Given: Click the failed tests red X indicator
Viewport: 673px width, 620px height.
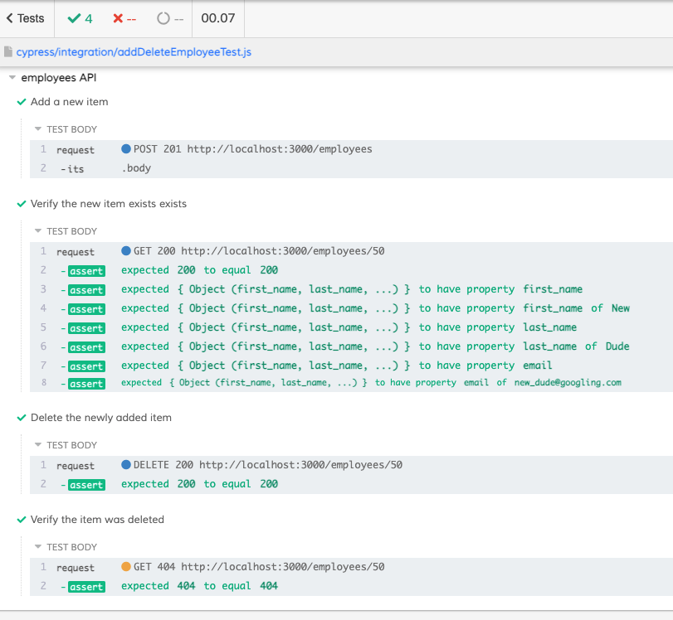Looking at the screenshot, I should (x=124, y=18).
